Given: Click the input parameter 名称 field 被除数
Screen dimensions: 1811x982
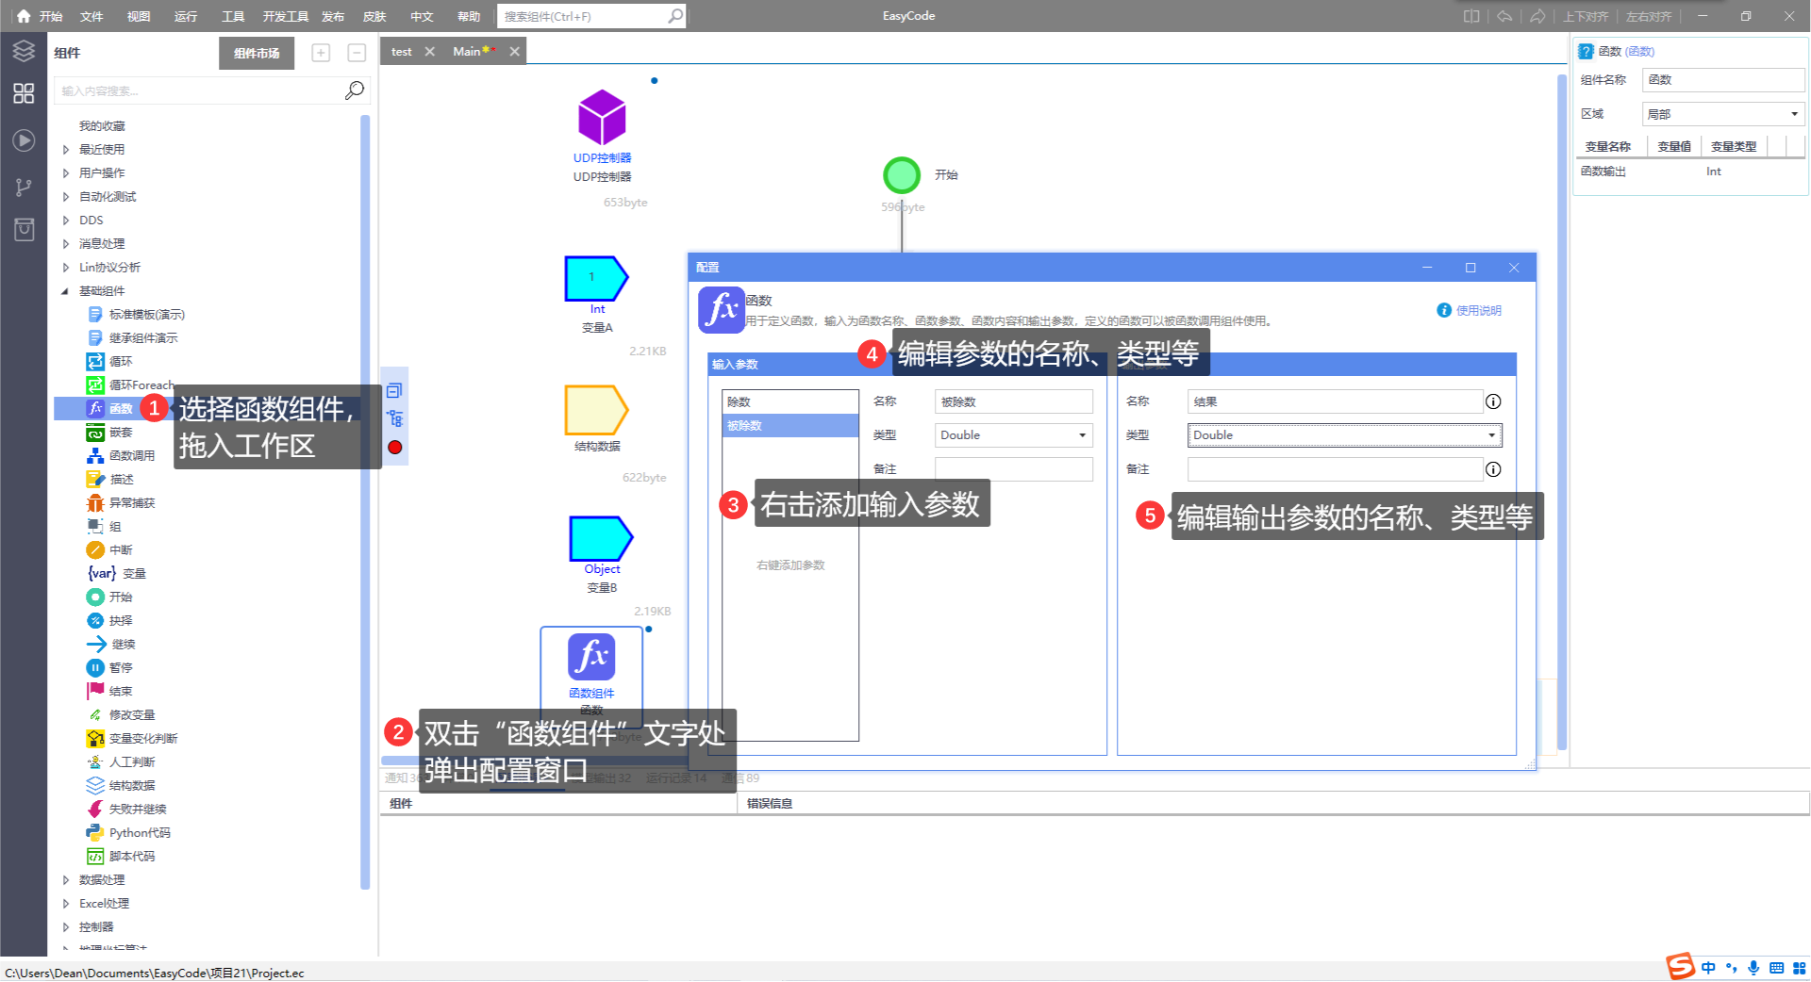Looking at the screenshot, I should click(1014, 401).
